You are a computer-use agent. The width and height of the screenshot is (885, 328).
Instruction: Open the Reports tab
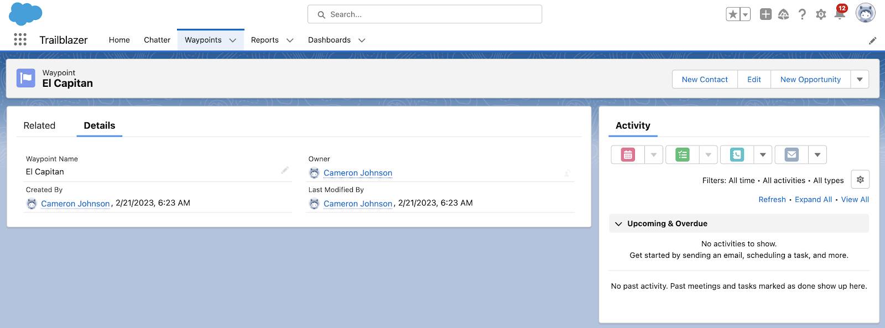(x=265, y=40)
